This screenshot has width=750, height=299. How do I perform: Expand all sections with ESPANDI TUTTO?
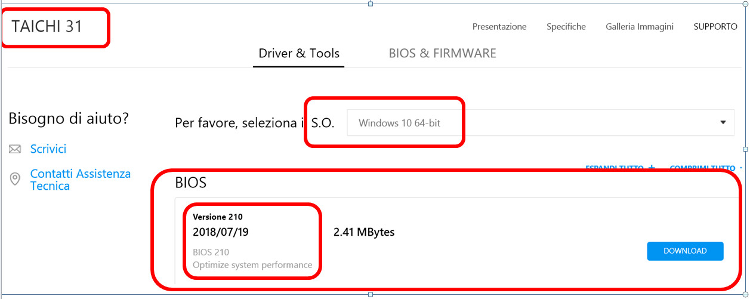coord(621,169)
